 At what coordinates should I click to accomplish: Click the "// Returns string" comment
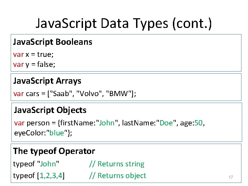click(117, 164)
